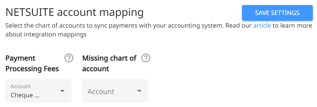Click the Account placeholder under Missing chart
Viewport: 317px width, 107px height.
(x=101, y=91)
